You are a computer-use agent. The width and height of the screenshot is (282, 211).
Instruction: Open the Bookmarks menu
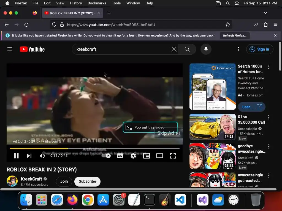tap(97, 3)
